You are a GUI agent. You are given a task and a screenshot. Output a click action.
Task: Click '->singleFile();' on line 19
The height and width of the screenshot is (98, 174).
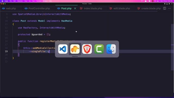(x=39, y=51)
